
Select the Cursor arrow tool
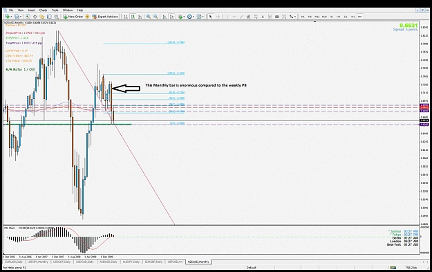pos(211,17)
